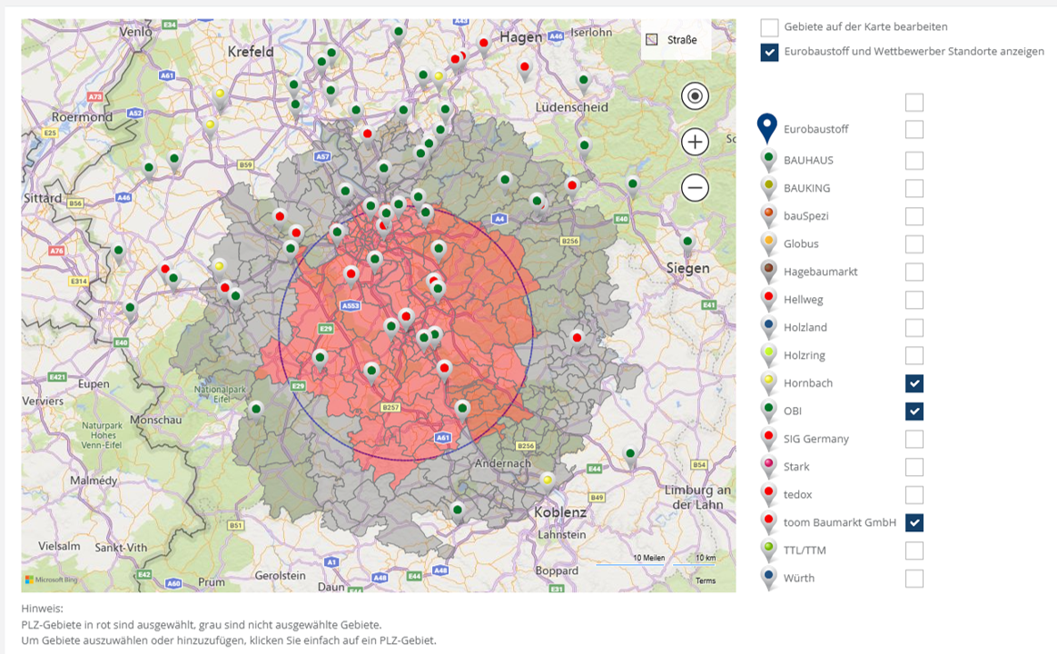Click the tedox legend label
This screenshot has width=1057, height=654.
(797, 495)
